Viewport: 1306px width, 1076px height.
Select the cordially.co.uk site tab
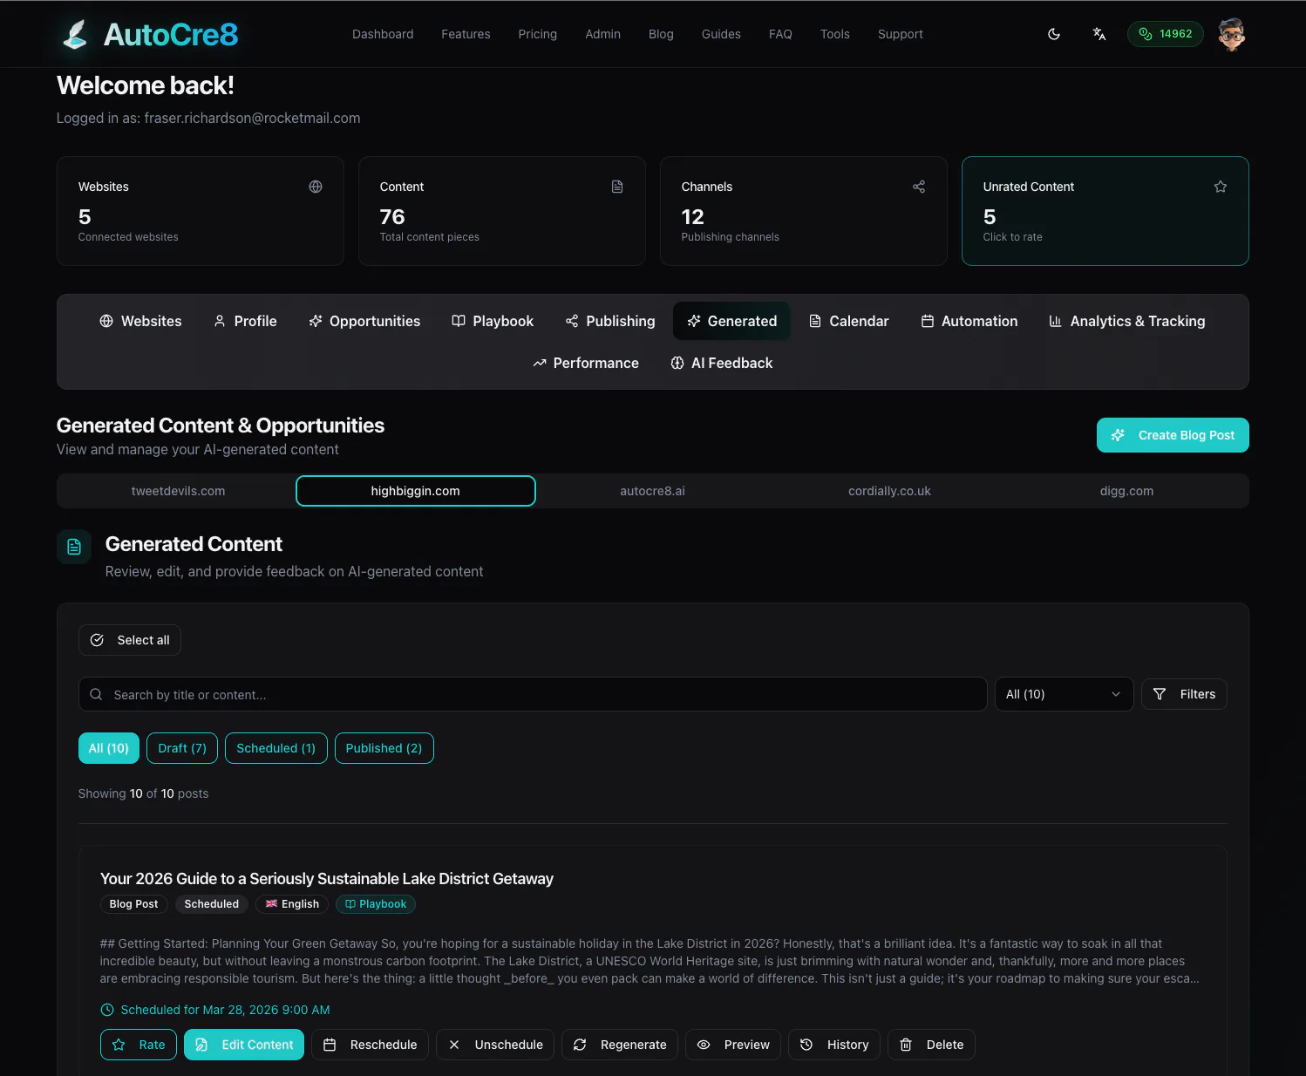(889, 491)
